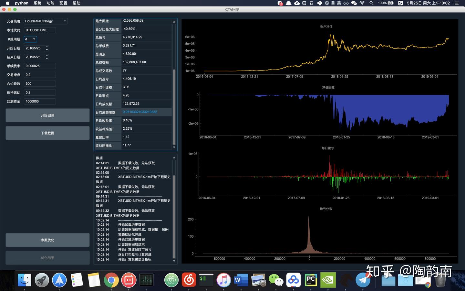Viewport: 465px width, 291px height.
Task: Launch Launchpad rocket icon in dock
Action: pyautogui.click(x=42, y=280)
